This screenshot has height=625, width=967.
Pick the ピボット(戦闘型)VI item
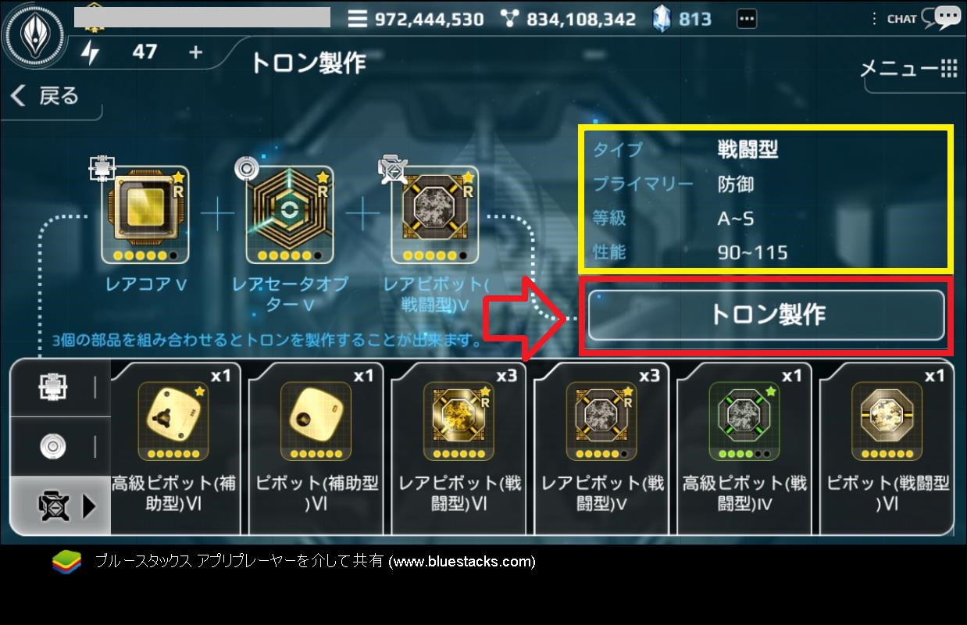[887, 446]
